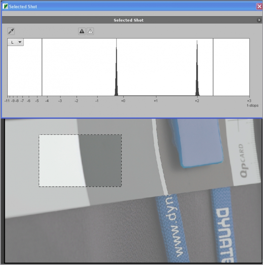Image resolution: width=263 pixels, height=265 pixels.
Task: Click the -11 axis value
Action: 7,101
